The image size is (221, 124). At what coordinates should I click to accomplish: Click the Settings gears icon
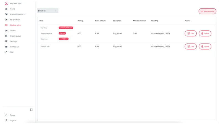6,41
